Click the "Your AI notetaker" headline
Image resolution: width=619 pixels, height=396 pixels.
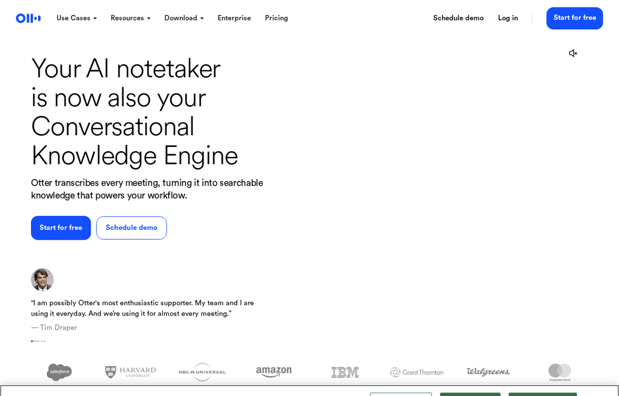(x=135, y=112)
